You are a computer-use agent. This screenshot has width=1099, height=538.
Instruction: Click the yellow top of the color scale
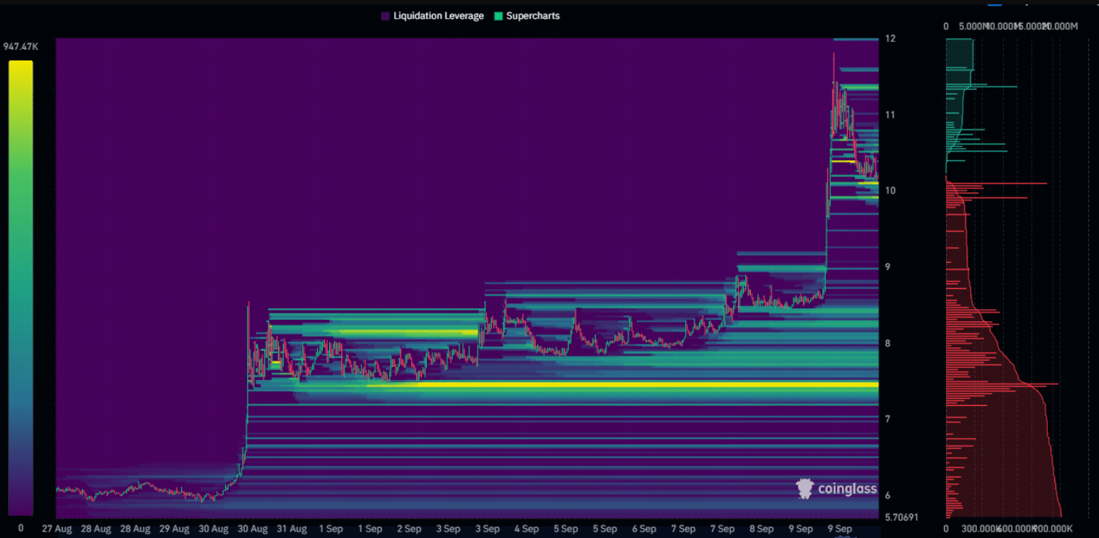click(x=20, y=66)
